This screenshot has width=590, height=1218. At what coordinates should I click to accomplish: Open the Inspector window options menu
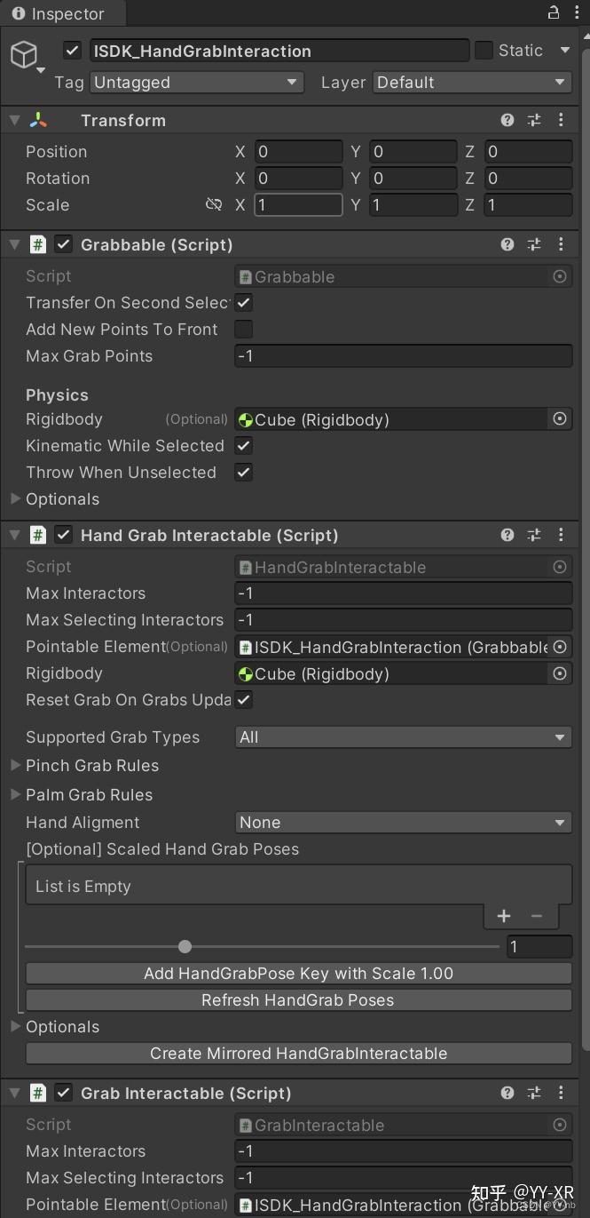[x=576, y=12]
